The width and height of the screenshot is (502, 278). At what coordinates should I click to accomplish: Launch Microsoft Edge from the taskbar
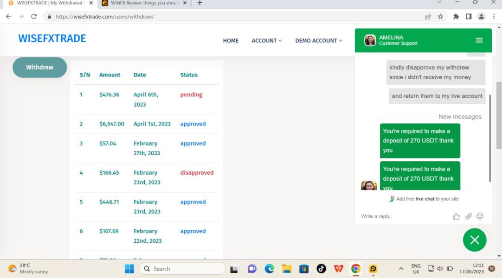[269, 269]
